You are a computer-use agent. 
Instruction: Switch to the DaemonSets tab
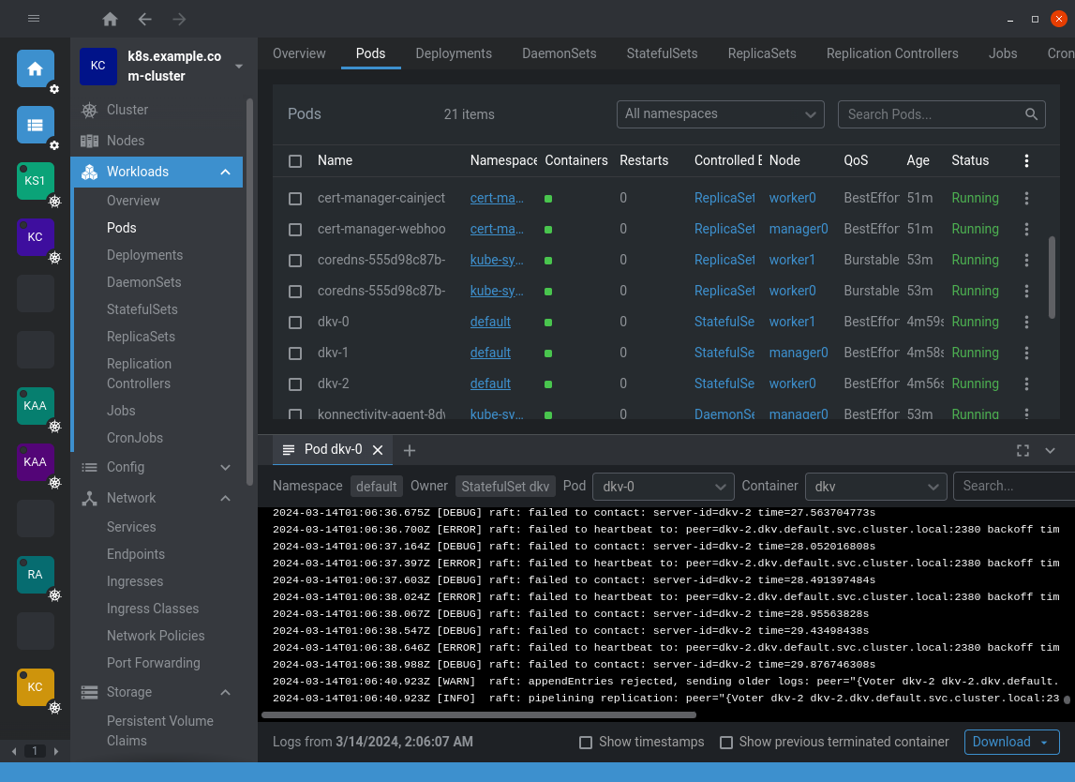click(x=559, y=53)
